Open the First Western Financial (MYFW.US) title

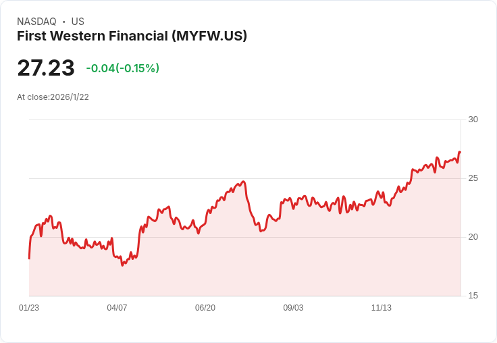click(132, 36)
